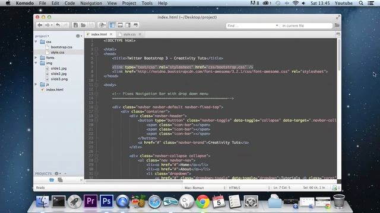The width and height of the screenshot is (380, 213).
Task: Toggle fold marker at line 16
Action: [96, 107]
